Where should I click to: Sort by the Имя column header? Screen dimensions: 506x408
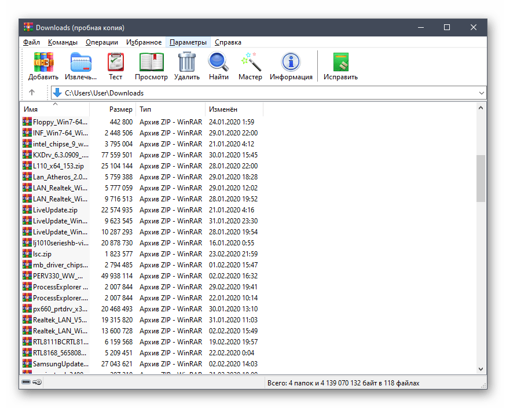click(x=55, y=109)
